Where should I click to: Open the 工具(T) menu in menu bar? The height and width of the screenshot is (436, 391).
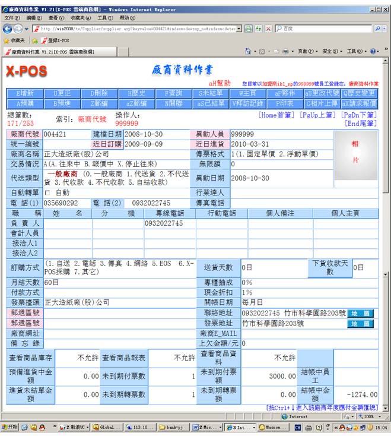(106, 18)
